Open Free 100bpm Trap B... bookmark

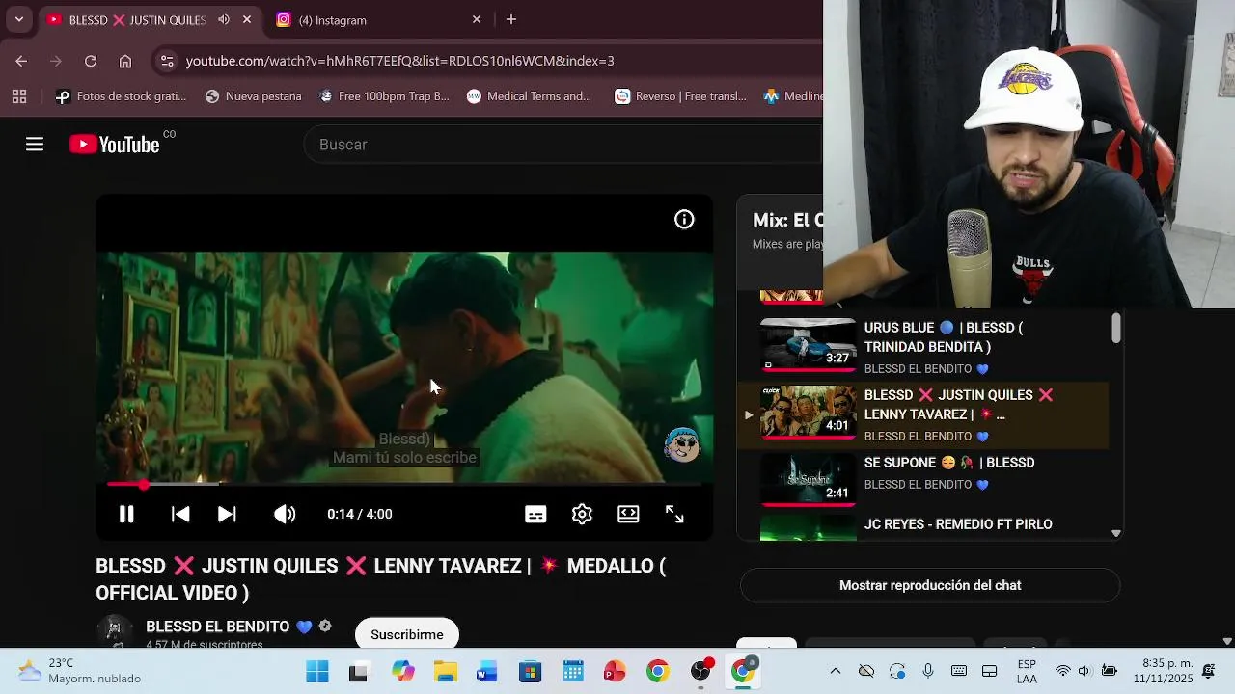[384, 96]
